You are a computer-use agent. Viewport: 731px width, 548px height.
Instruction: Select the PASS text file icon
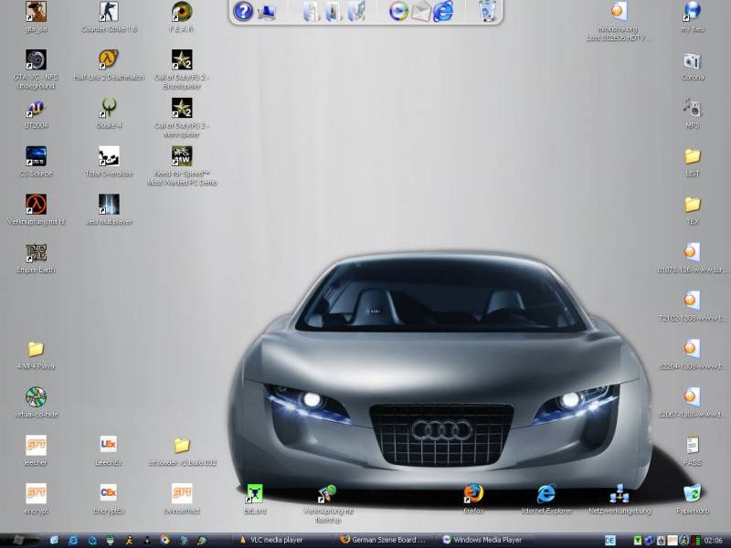(693, 445)
